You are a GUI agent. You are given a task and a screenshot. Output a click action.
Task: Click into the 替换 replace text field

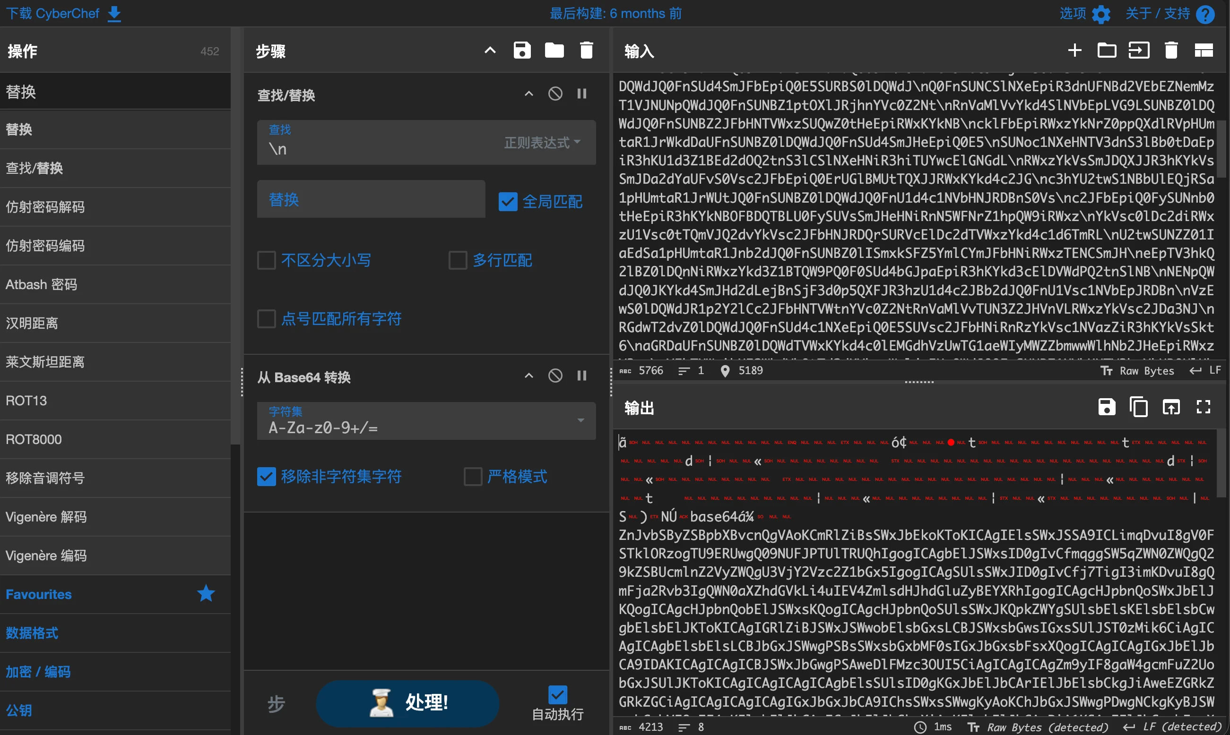(371, 200)
